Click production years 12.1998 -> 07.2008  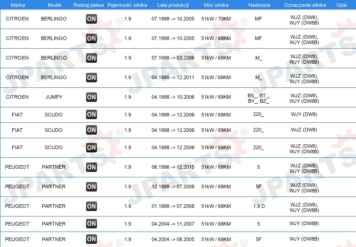point(173,187)
